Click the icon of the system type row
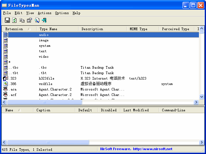The image size is (206, 154). 5,46
